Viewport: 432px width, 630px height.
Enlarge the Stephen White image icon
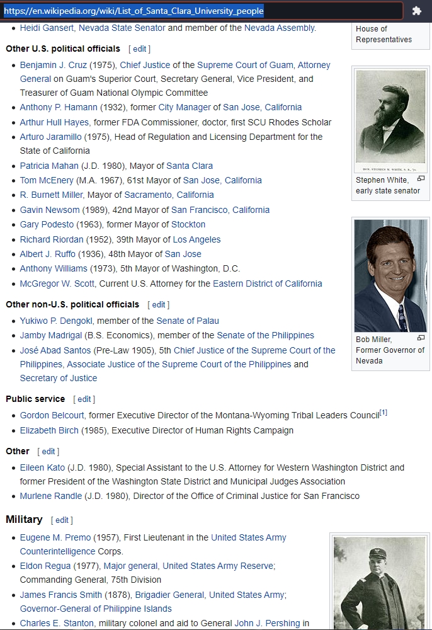[x=421, y=178]
